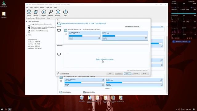The image size is (197, 111).
Task: Click Select a different source disk link
Action: (x=133, y=27)
